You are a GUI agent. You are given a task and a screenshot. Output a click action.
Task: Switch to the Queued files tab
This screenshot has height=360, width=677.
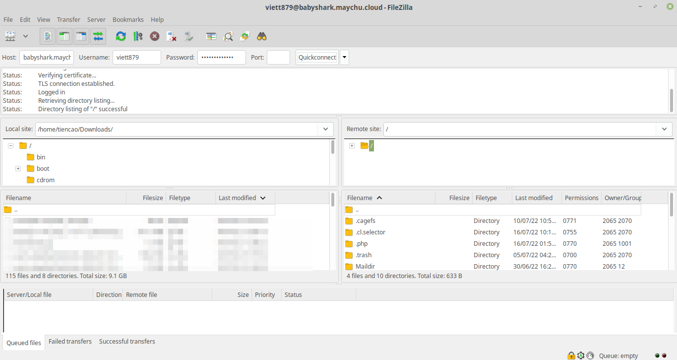point(24,343)
